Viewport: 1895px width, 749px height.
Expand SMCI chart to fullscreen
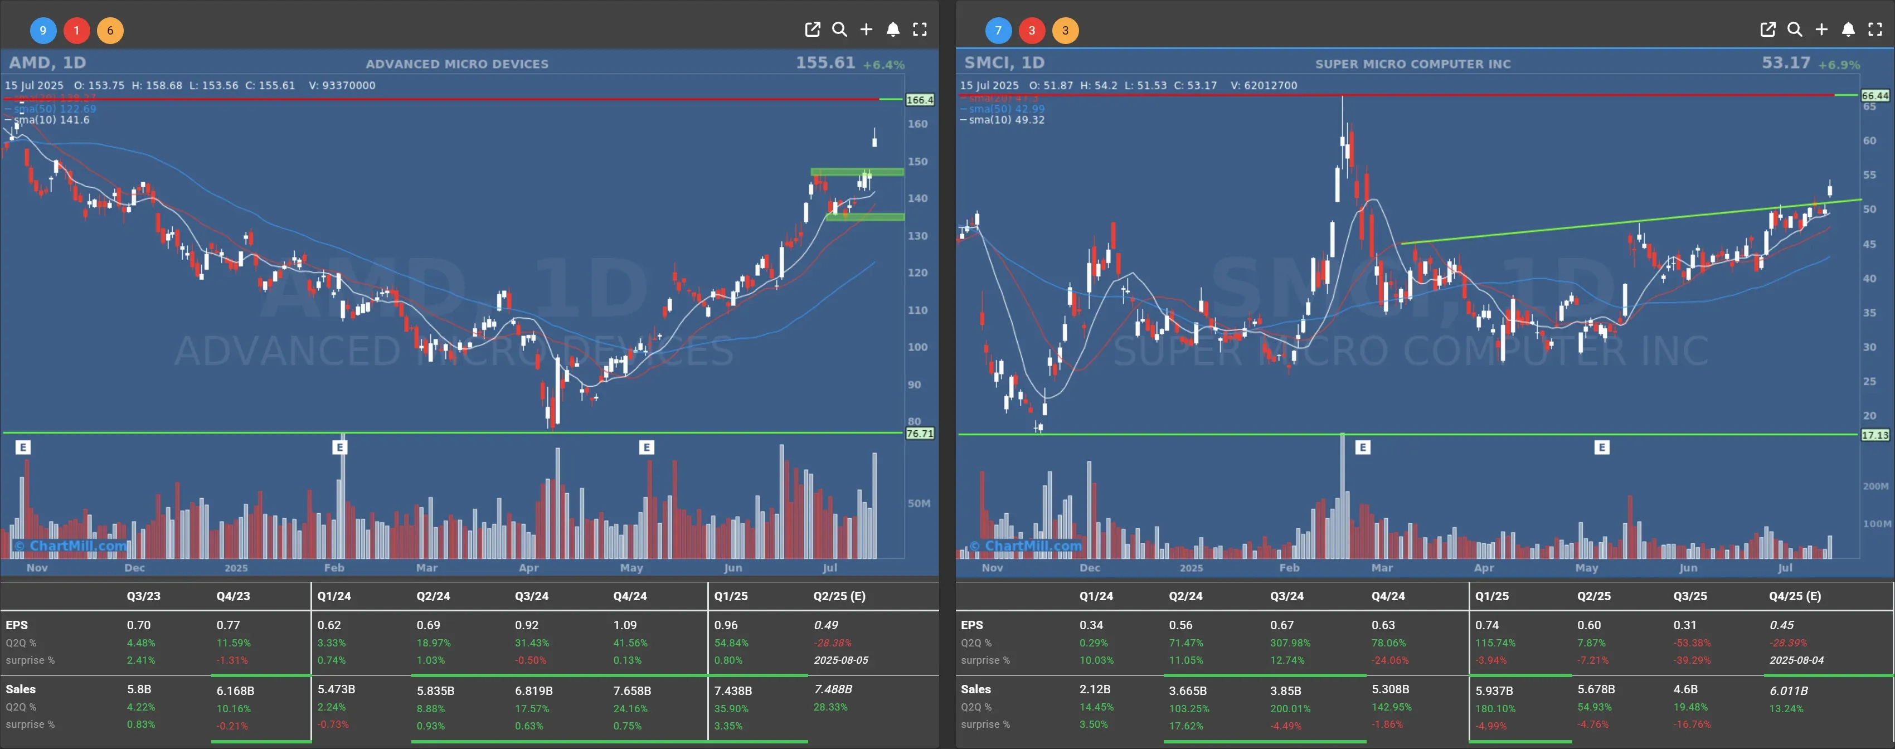click(x=1875, y=30)
